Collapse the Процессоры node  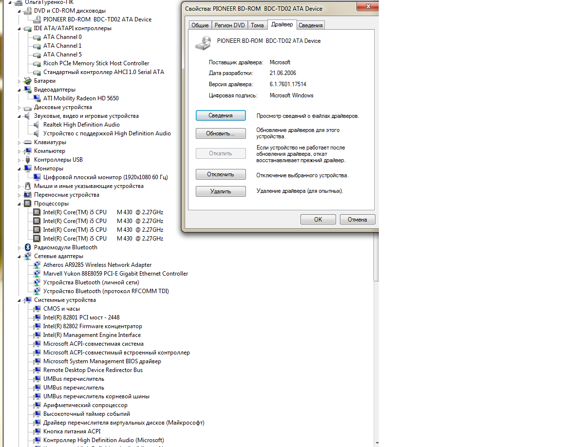click(19, 204)
